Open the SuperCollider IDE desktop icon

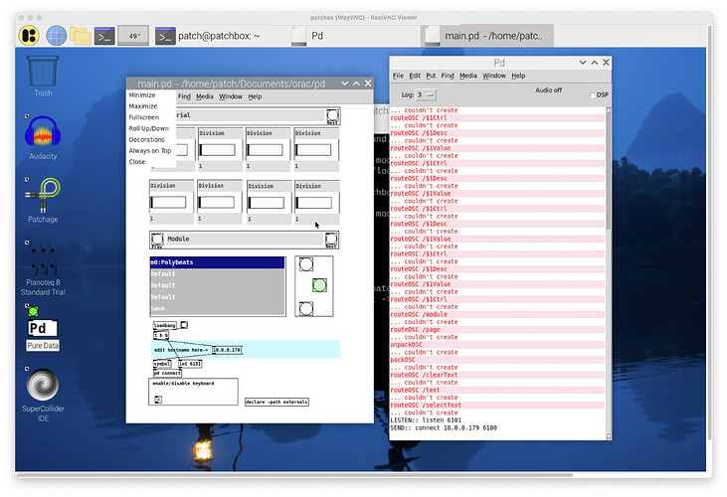(x=42, y=386)
